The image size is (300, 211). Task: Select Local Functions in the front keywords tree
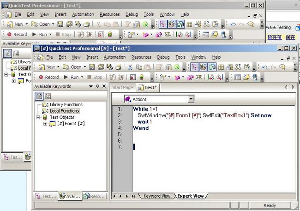click(x=64, y=111)
